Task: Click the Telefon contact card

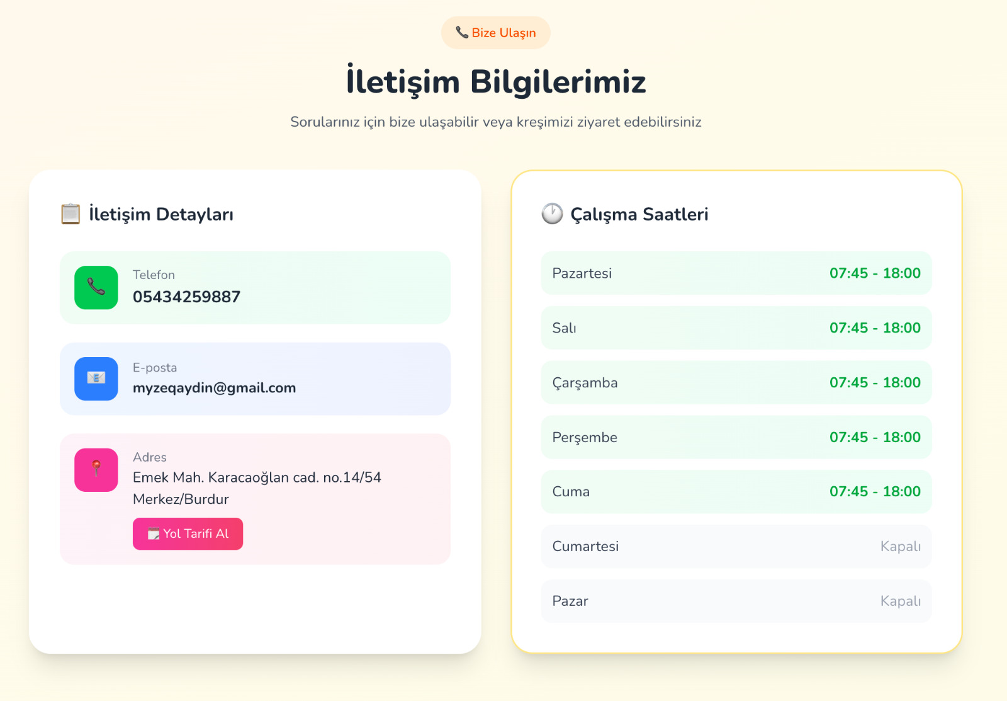Action: (x=255, y=288)
